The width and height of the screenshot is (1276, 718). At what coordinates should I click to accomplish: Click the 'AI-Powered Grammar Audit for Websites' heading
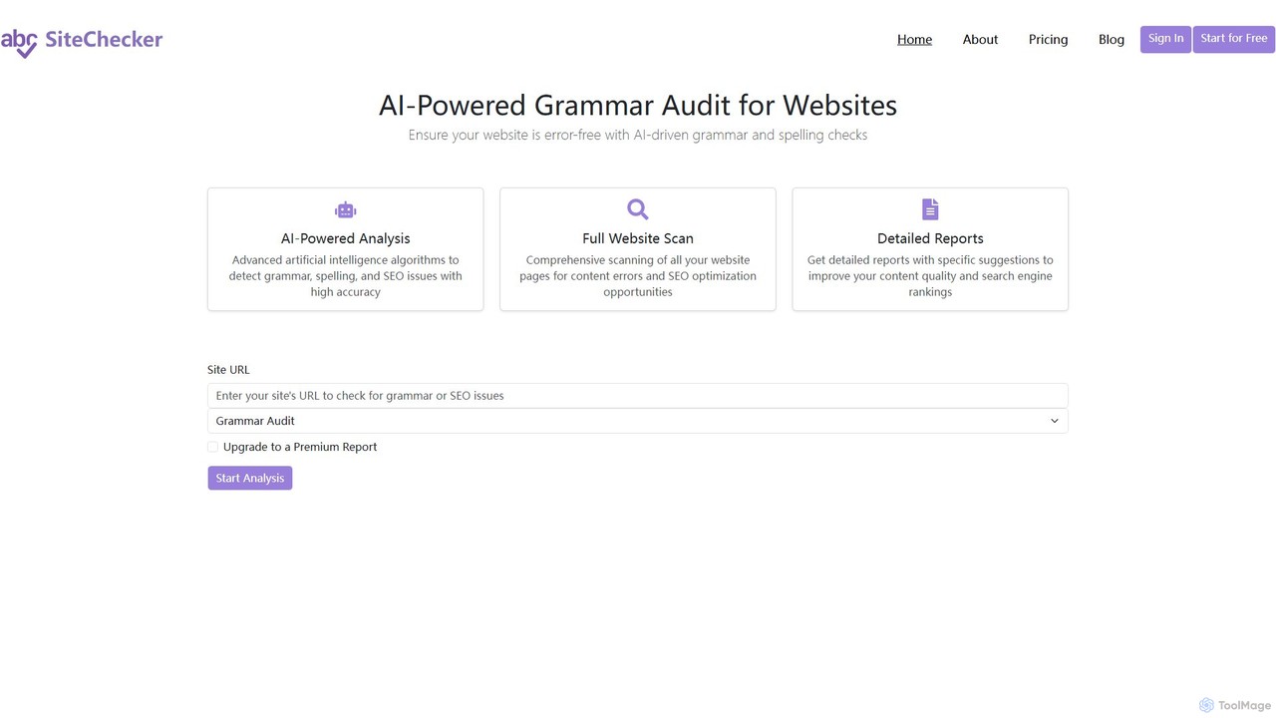pyautogui.click(x=638, y=105)
